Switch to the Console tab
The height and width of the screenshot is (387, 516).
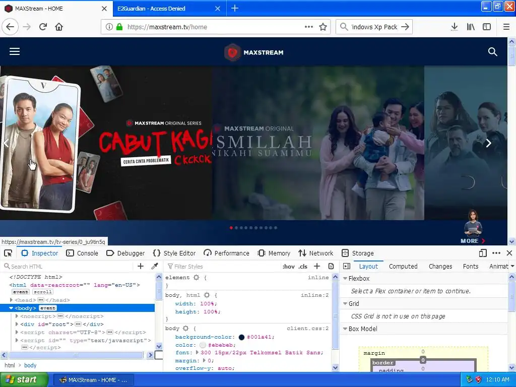click(x=82, y=253)
